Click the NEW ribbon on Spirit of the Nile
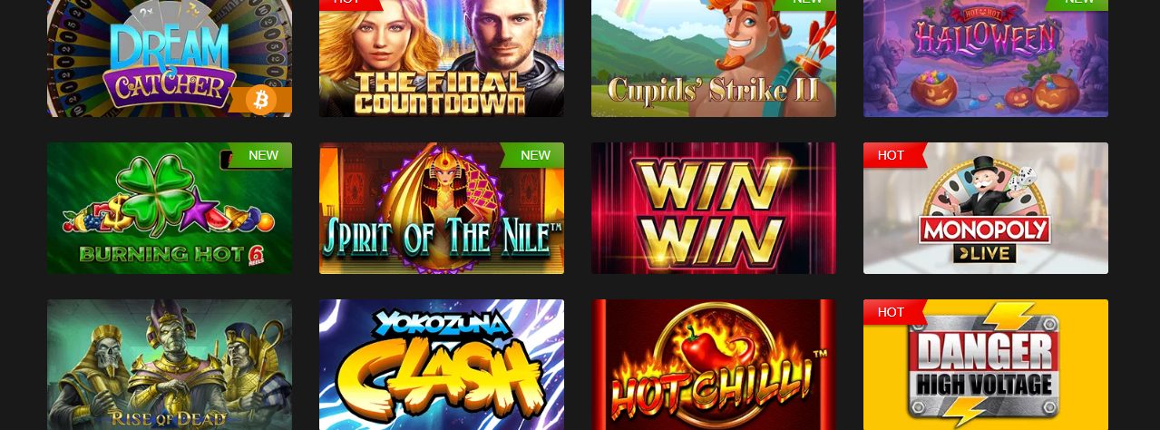Screen dimensions: 1160x430 pyautogui.click(x=532, y=155)
